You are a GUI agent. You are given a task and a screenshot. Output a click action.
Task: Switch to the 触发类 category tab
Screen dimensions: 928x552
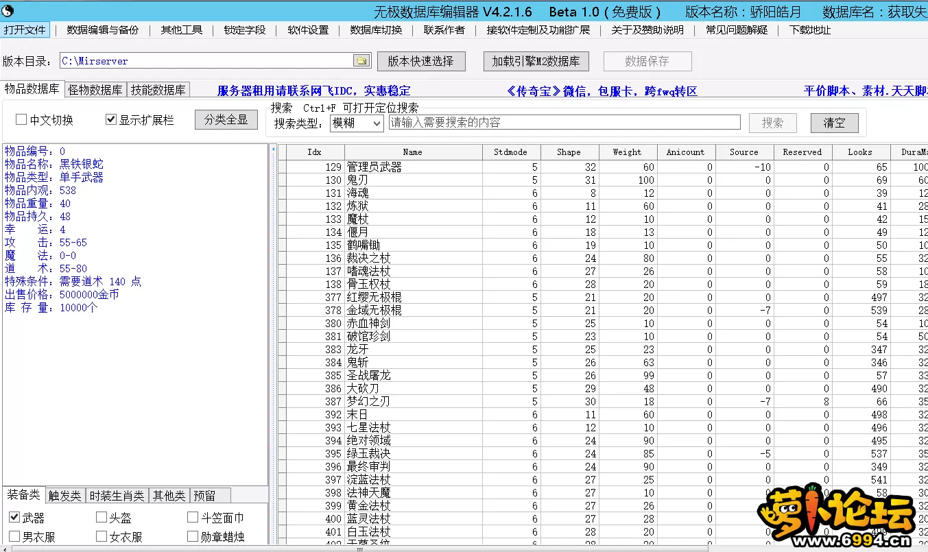coord(65,495)
